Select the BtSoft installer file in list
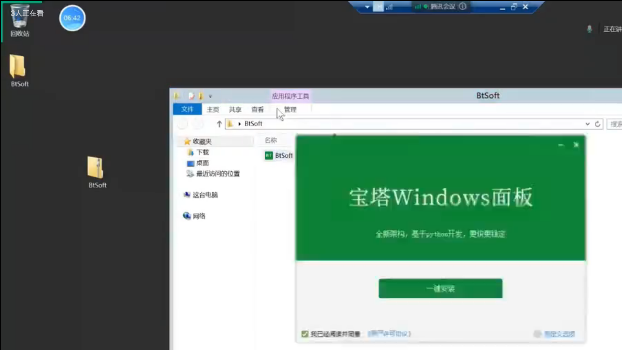 coord(279,156)
